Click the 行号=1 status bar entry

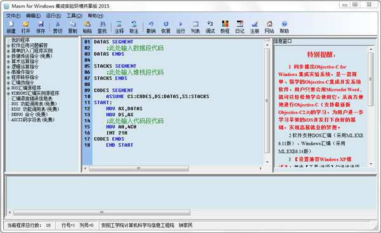69,225
